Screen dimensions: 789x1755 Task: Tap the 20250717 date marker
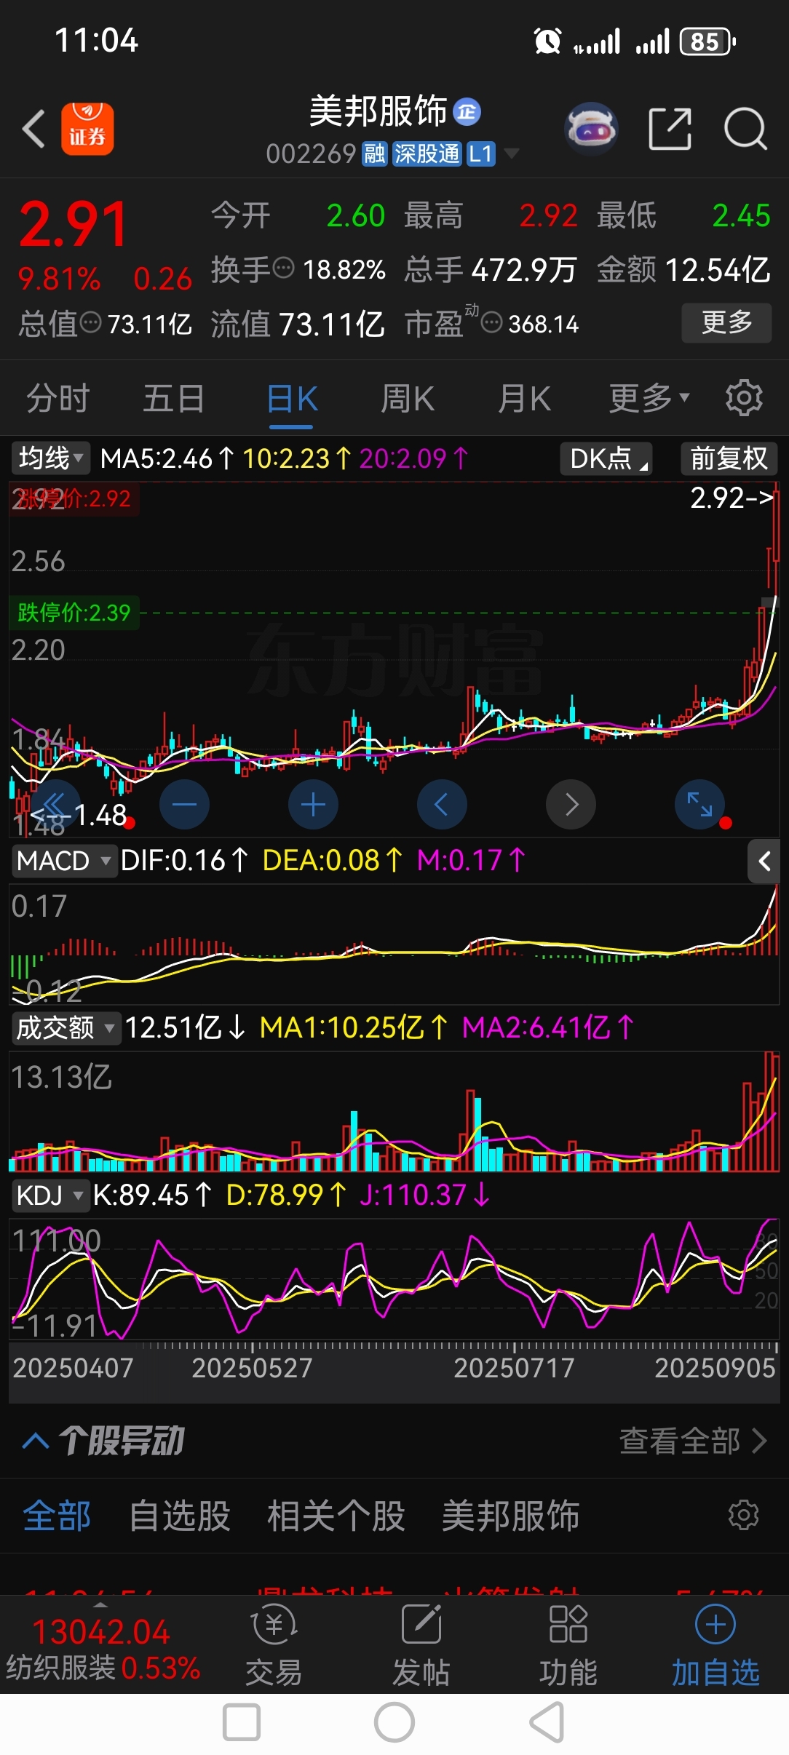tap(514, 1369)
